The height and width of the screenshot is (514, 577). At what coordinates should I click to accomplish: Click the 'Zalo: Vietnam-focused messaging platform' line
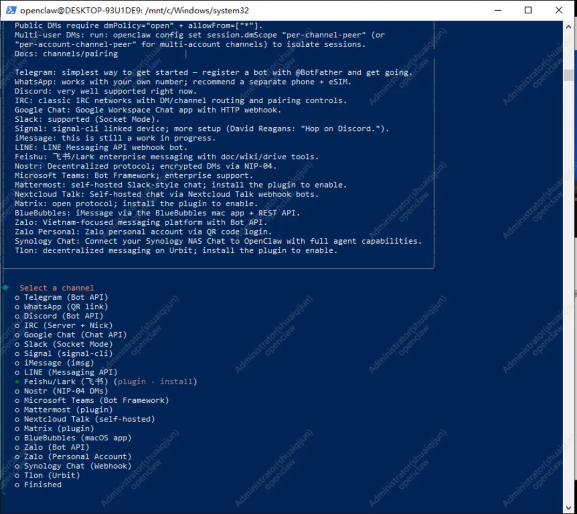(141, 223)
